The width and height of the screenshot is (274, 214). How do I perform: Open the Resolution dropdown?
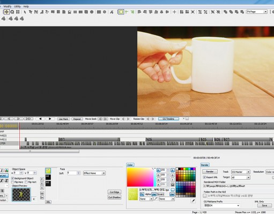[270, 172]
